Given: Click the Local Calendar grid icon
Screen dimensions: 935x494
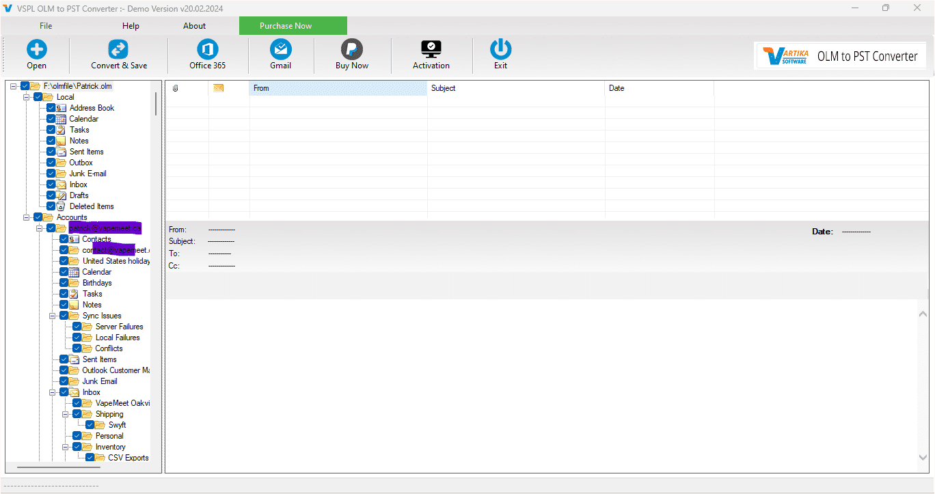Looking at the screenshot, I should pos(62,119).
